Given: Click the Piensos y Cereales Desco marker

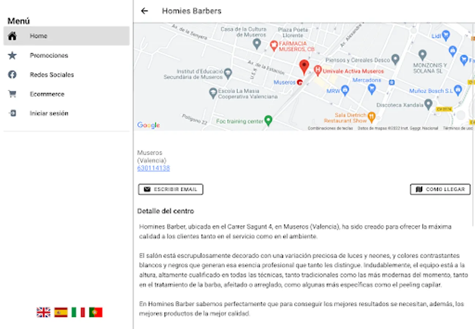Looking at the screenshot, I should click(x=395, y=59).
